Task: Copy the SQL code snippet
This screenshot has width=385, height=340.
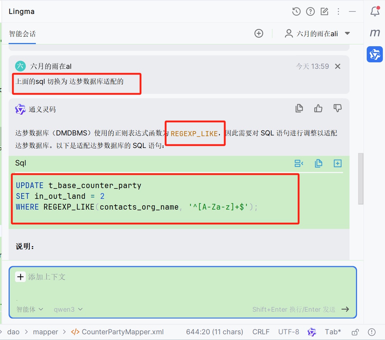Action: coord(318,163)
